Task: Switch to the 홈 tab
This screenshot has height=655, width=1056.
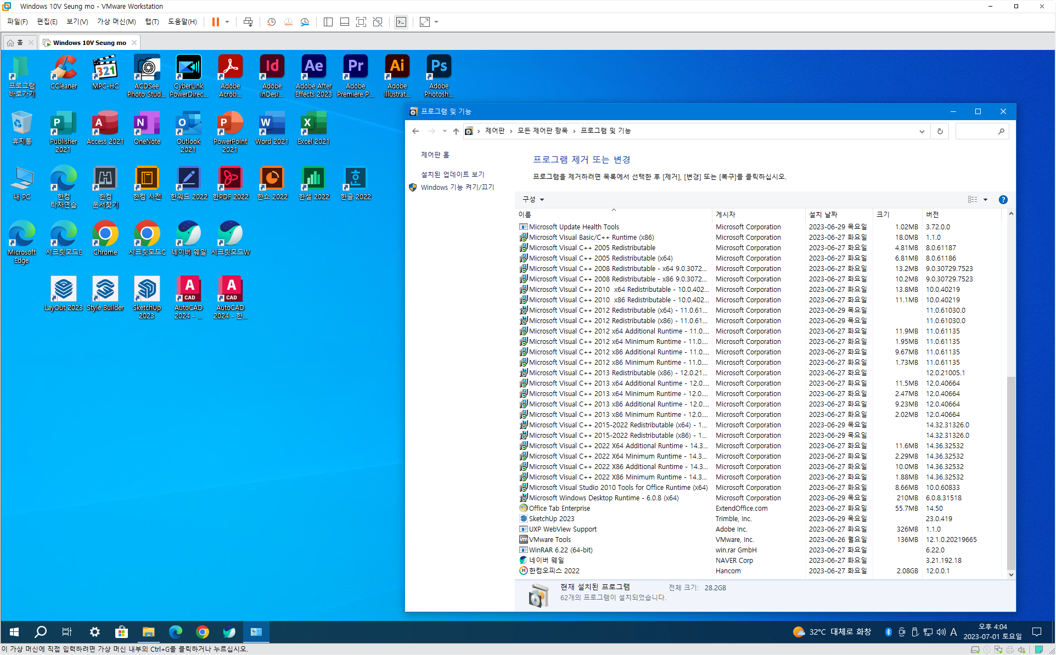Action: pos(16,42)
